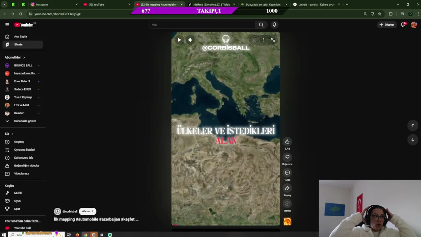Open Settings gear on the taskbar

click(x=102, y=235)
